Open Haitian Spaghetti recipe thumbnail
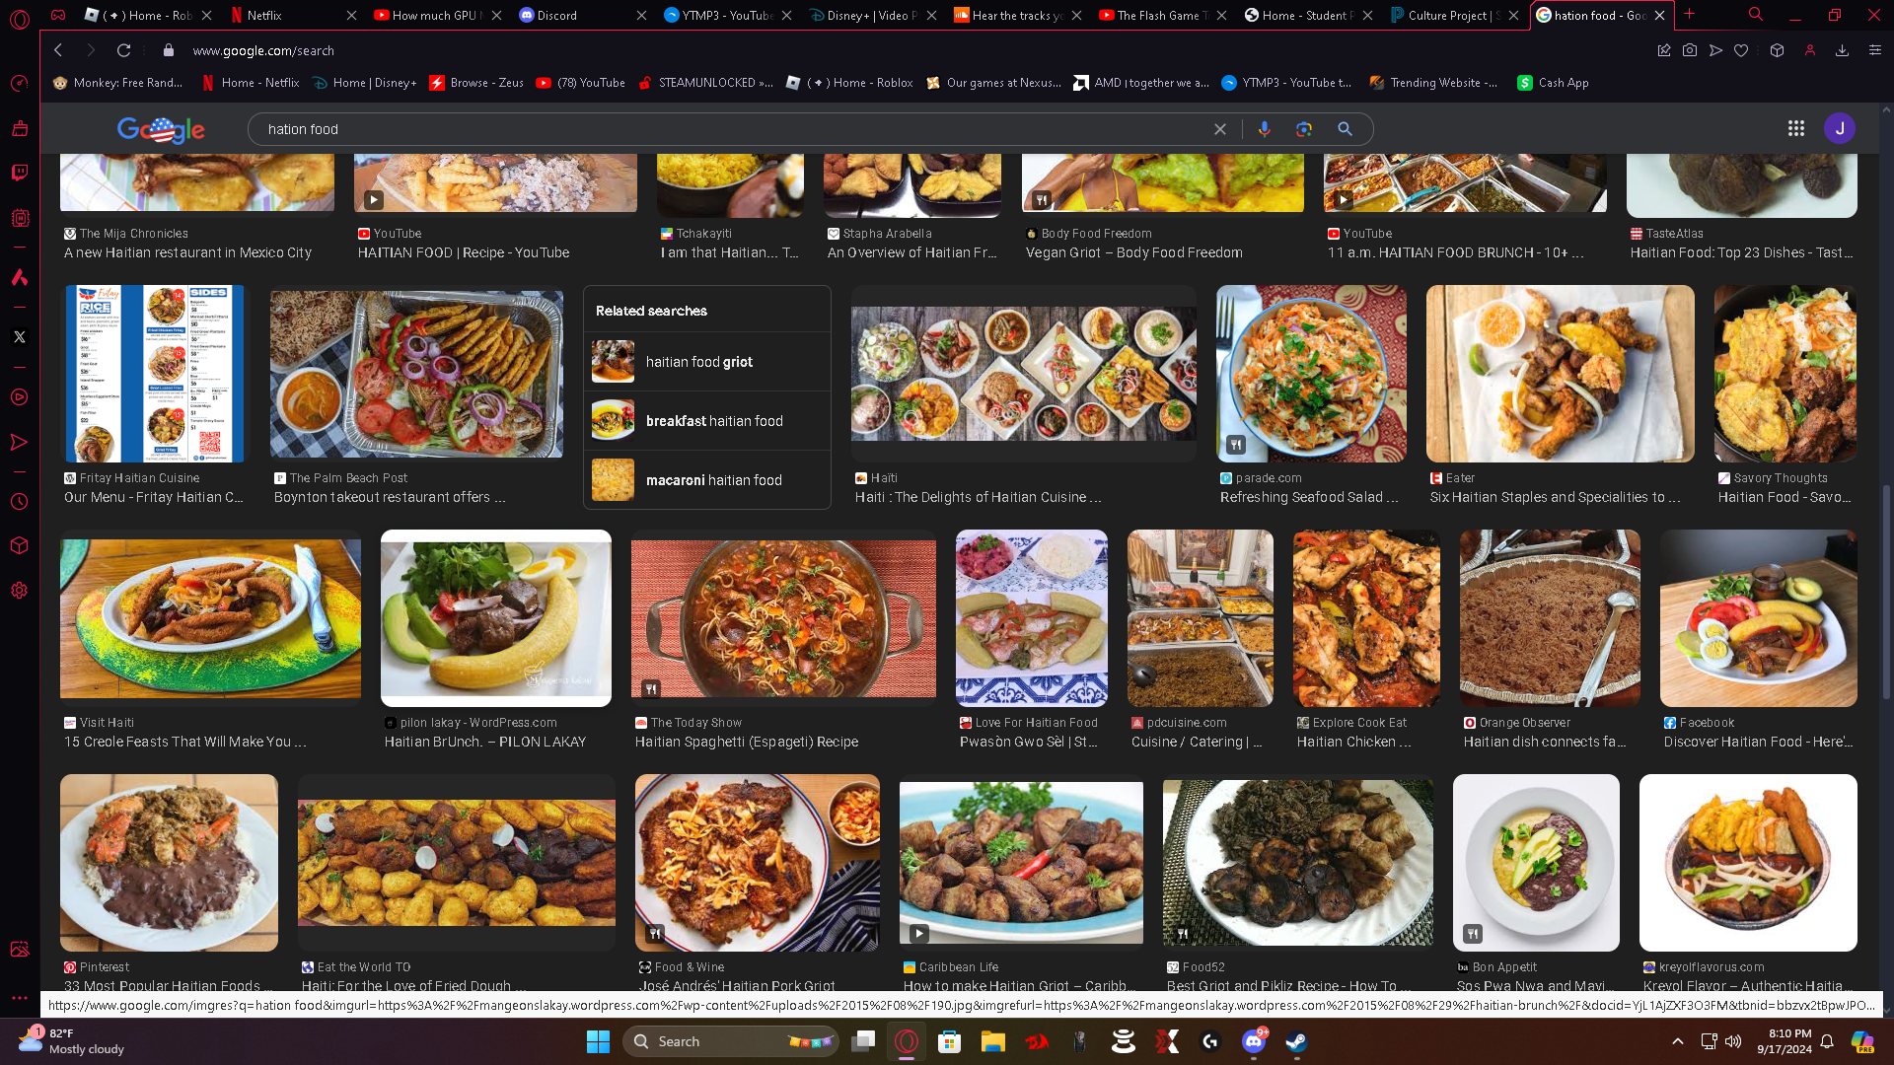 tap(783, 618)
